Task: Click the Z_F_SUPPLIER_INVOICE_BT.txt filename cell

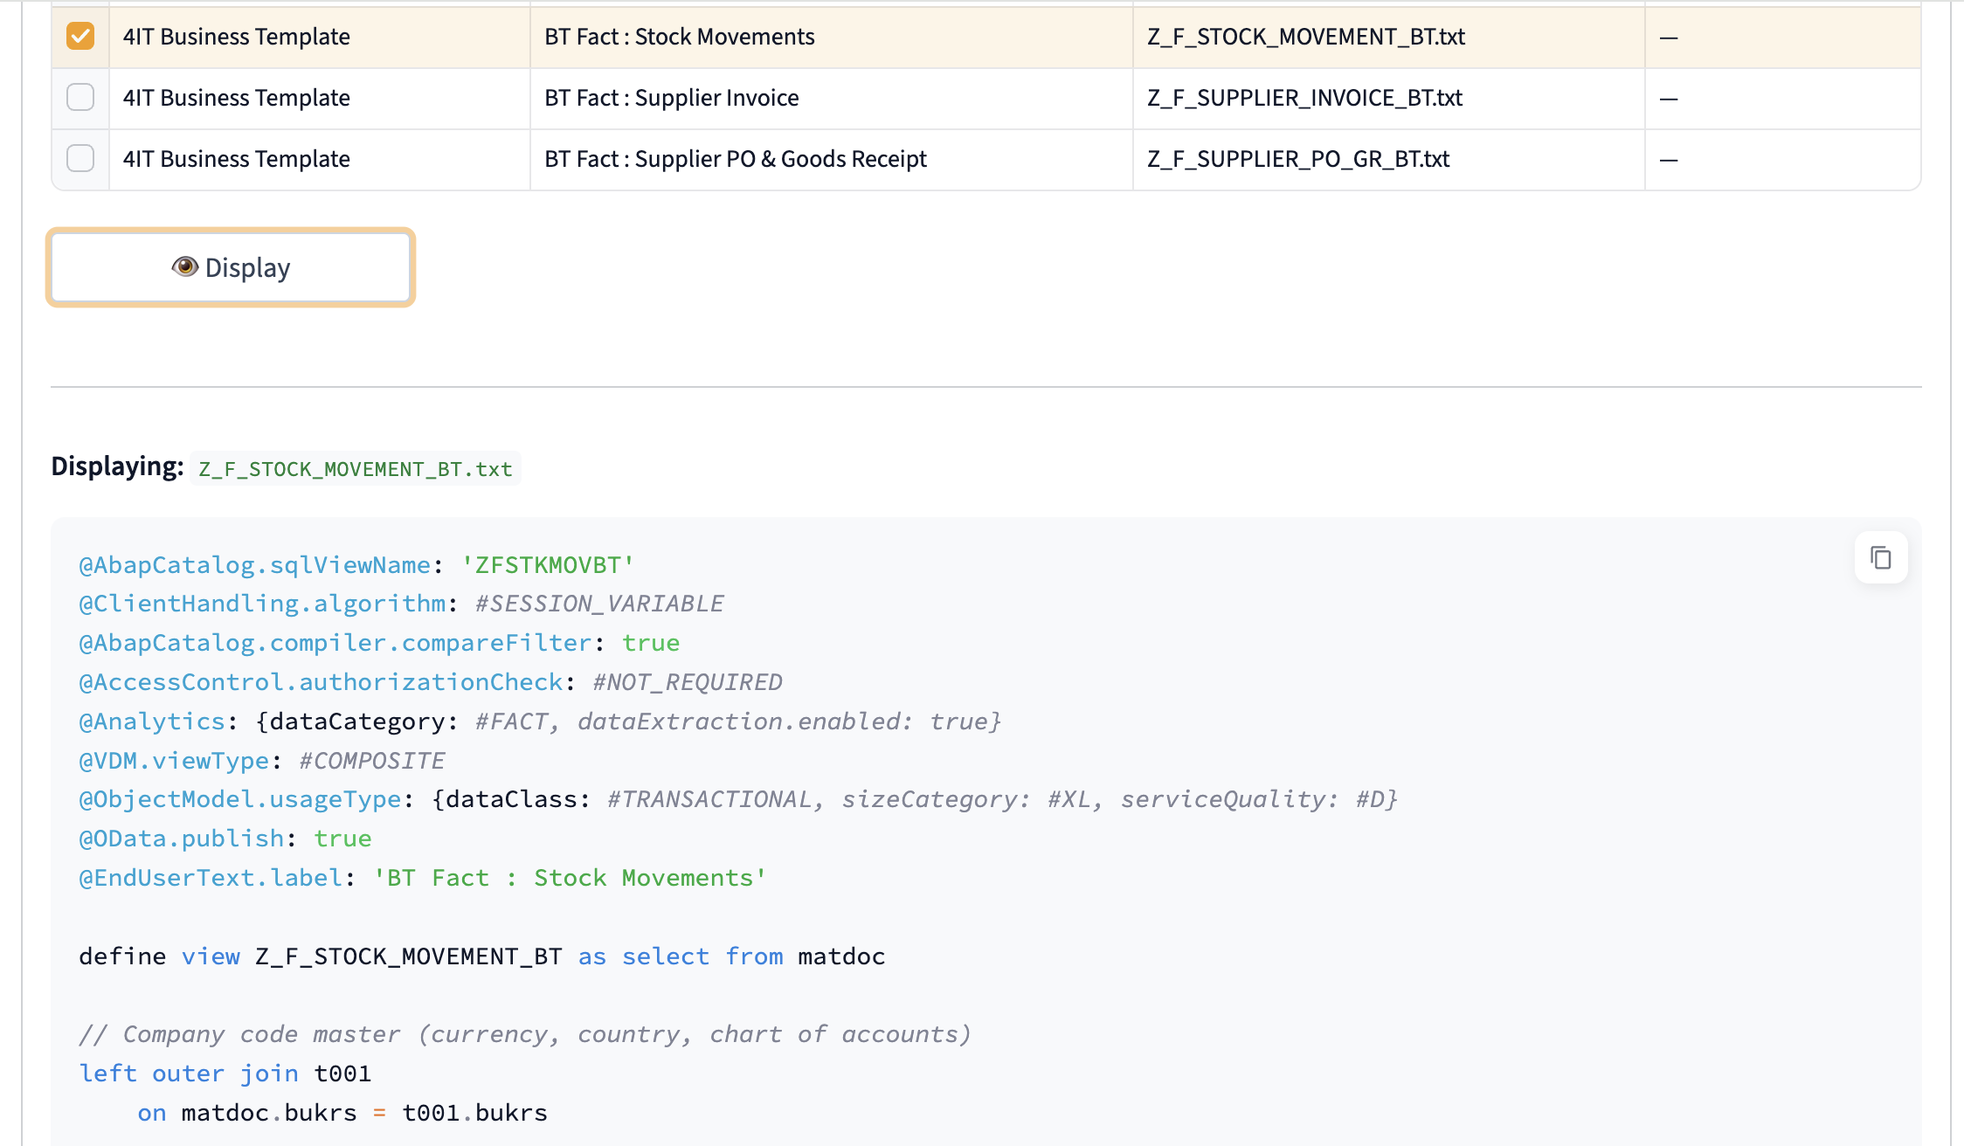Action: 1305,97
